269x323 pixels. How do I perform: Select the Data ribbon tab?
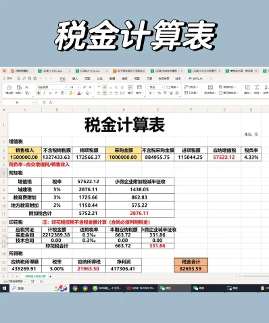[112, 78]
